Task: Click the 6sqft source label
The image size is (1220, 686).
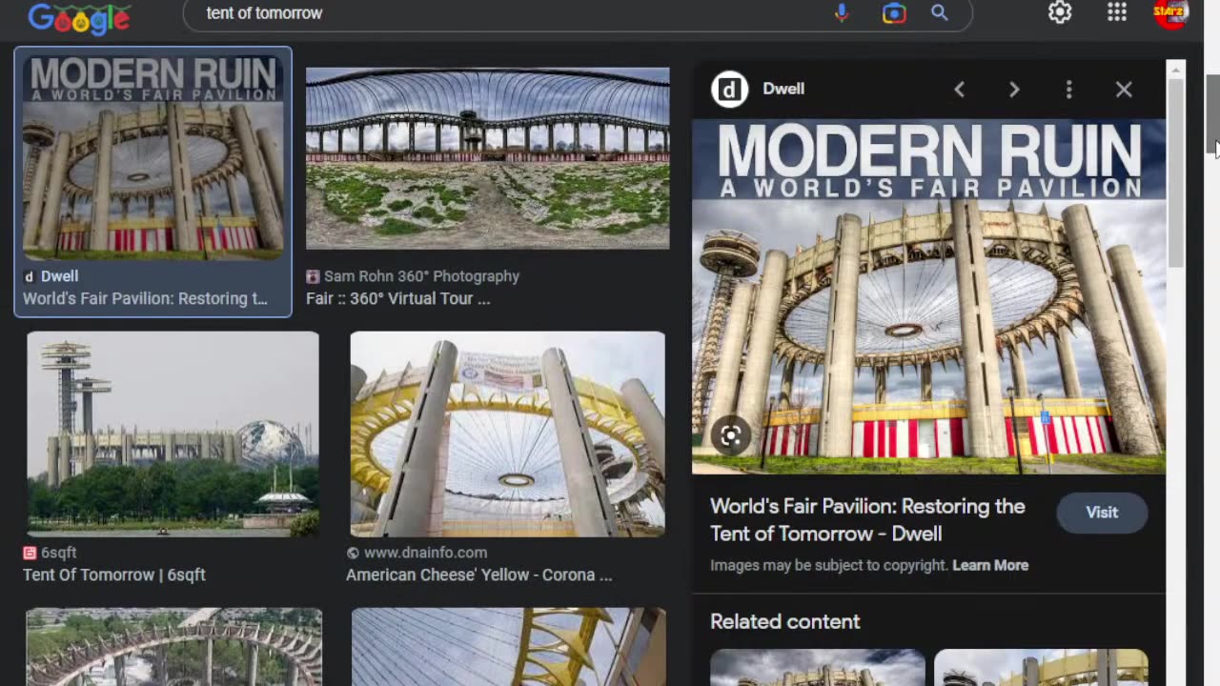Action: pos(58,553)
